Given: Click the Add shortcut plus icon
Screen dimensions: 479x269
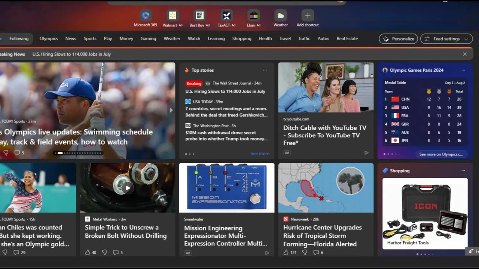Looking at the screenshot, I should 308,15.
